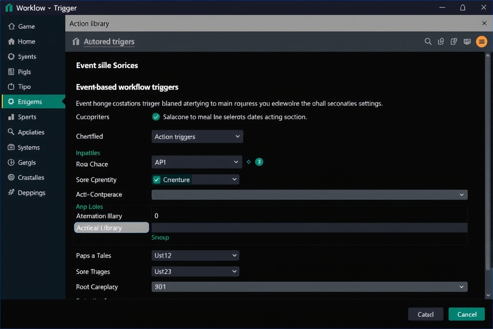This screenshot has height=329, width=493.
Task: Click the green circle badge beside AP1
Action: click(x=259, y=162)
